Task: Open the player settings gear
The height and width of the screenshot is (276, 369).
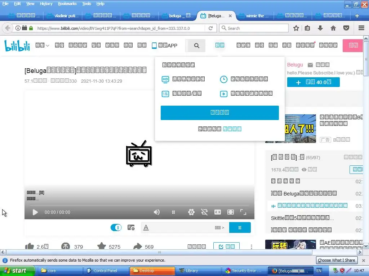Action: click(x=191, y=212)
